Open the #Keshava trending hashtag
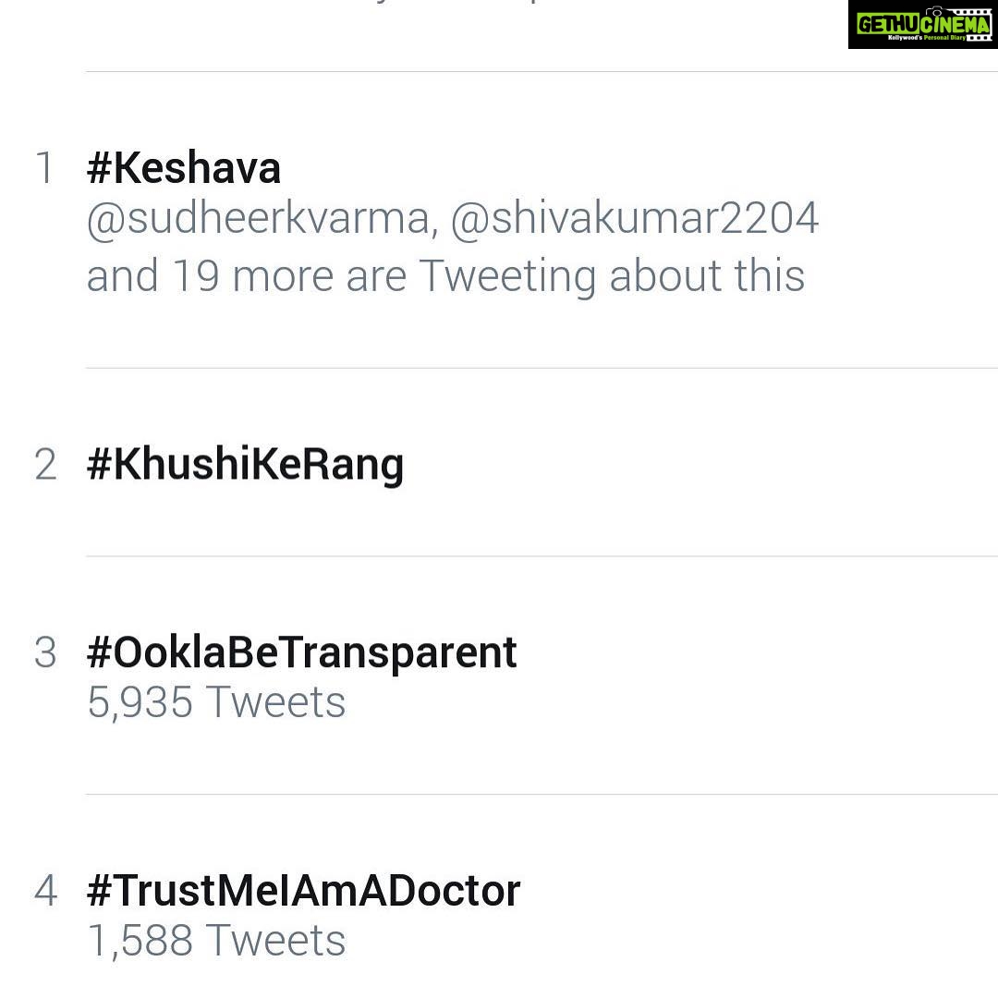Image resolution: width=998 pixels, height=998 pixels. [183, 169]
